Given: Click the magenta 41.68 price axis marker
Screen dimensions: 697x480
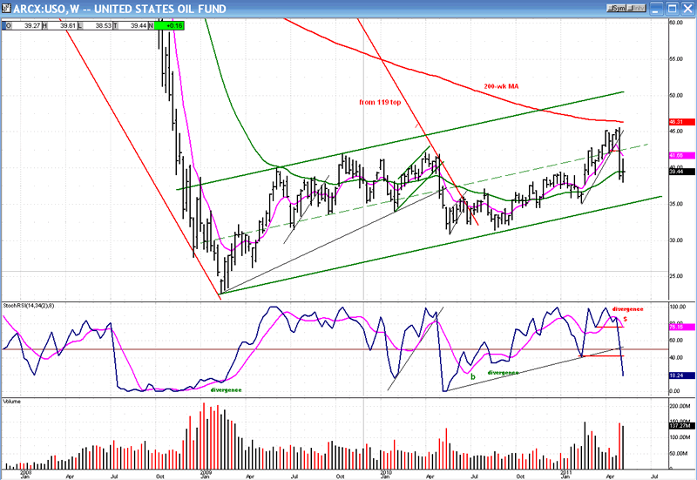Looking at the screenshot, I should [681, 156].
